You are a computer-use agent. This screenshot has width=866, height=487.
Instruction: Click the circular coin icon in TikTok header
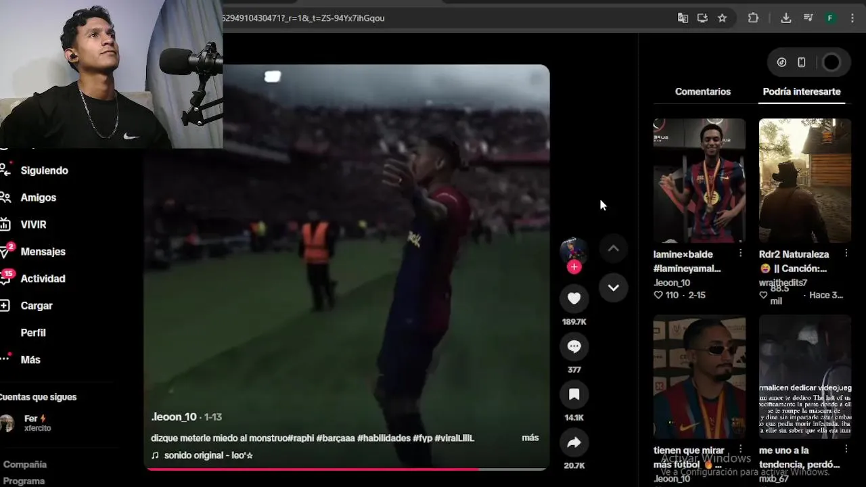tap(781, 62)
